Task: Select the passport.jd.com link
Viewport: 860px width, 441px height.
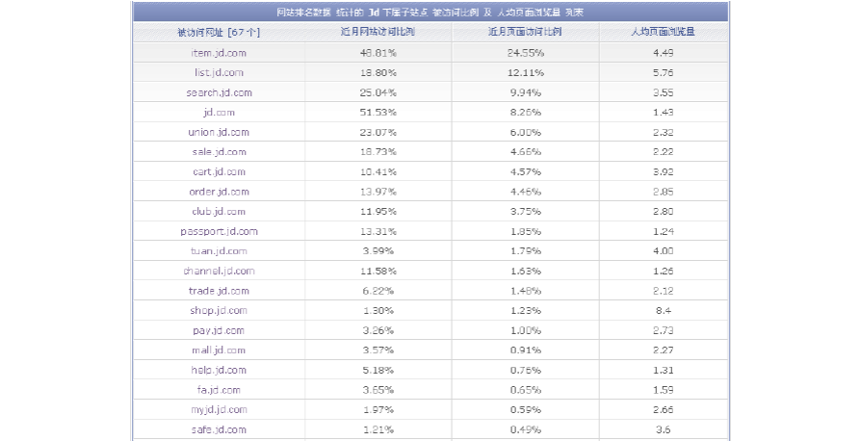Action: pos(219,231)
